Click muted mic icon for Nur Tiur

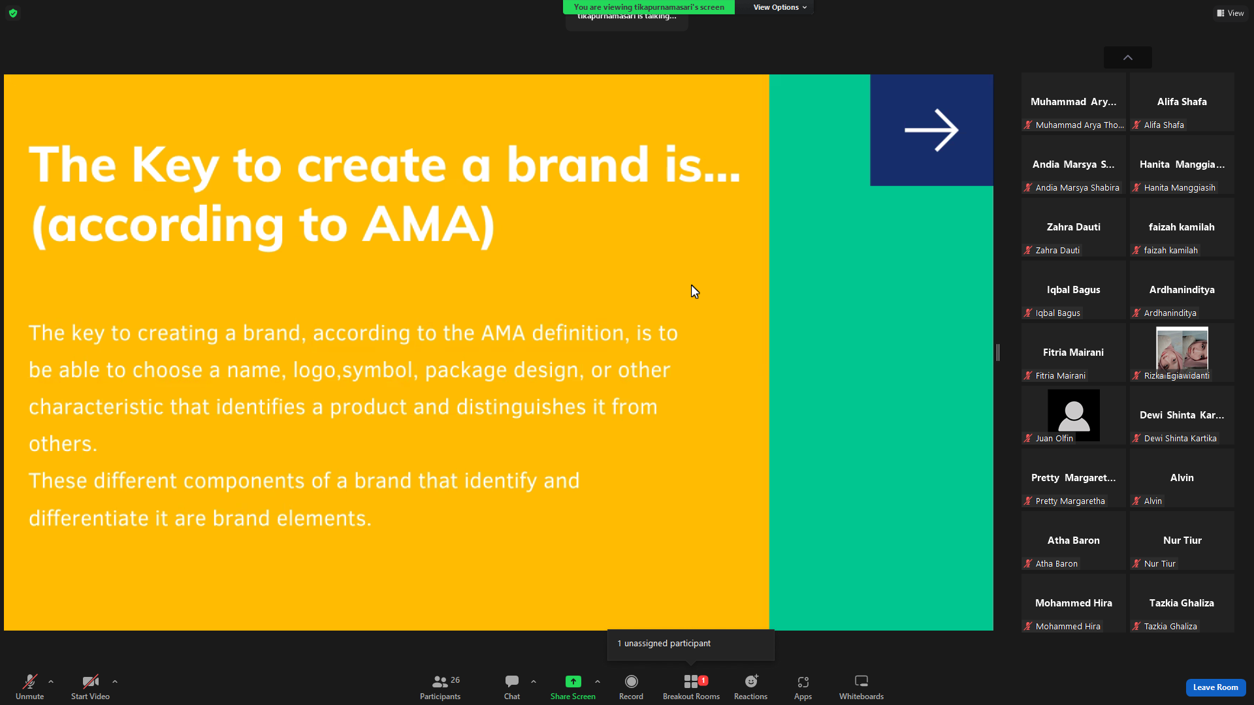pos(1136,563)
